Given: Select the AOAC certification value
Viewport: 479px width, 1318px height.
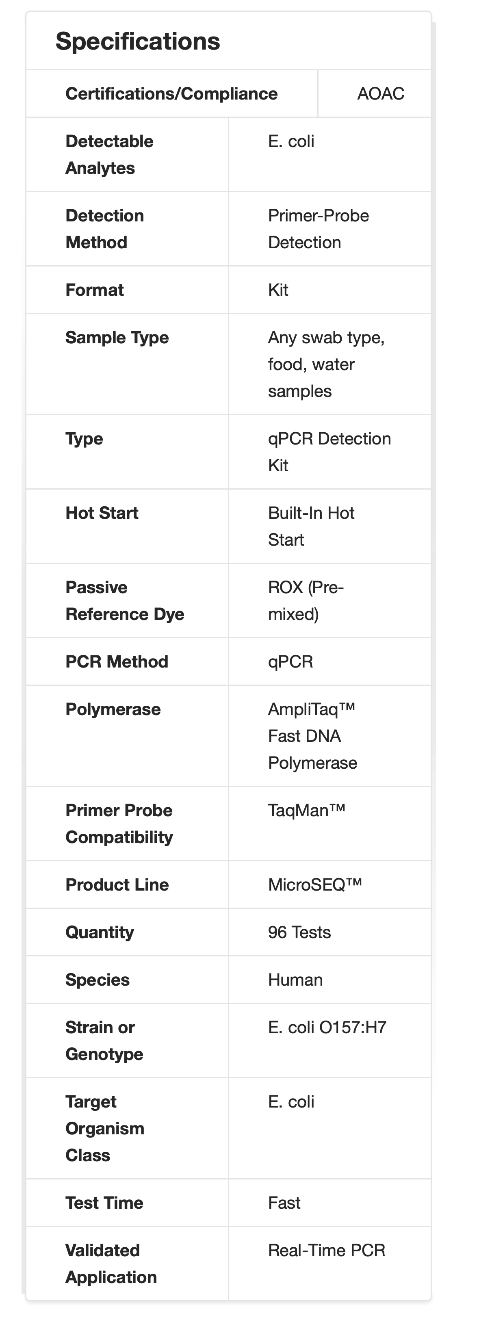Looking at the screenshot, I should [380, 93].
